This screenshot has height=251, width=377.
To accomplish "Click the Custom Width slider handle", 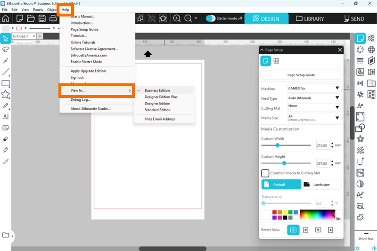I will [x=278, y=146].
